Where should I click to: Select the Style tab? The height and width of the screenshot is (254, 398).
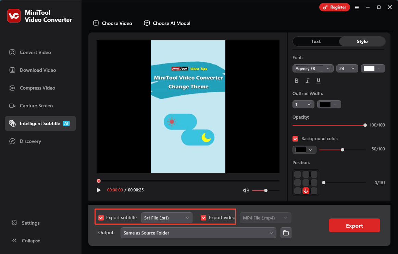pos(362,41)
